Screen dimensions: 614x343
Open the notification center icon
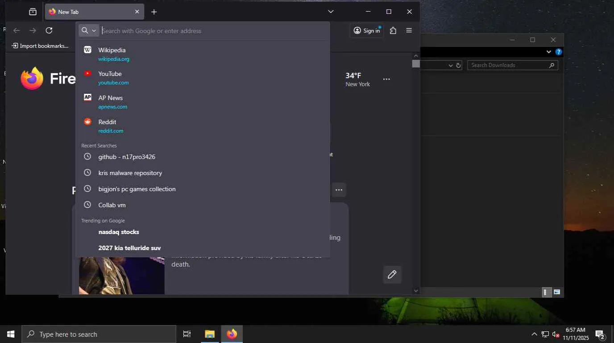pyautogui.click(x=600, y=335)
